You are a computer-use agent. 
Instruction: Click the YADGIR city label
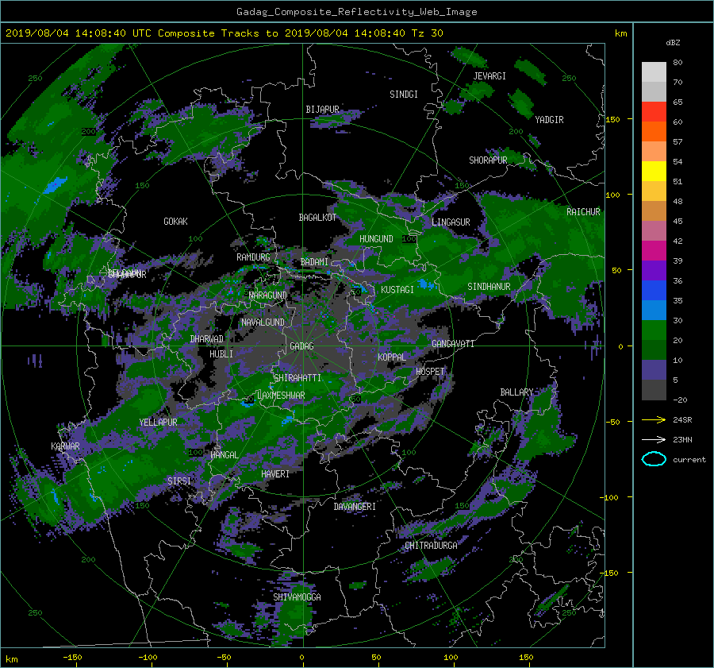[x=549, y=120]
